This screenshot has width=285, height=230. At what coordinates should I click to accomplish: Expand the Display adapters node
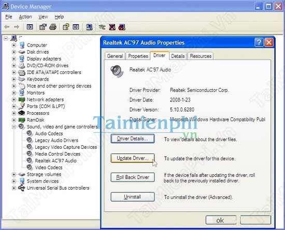click(13, 59)
